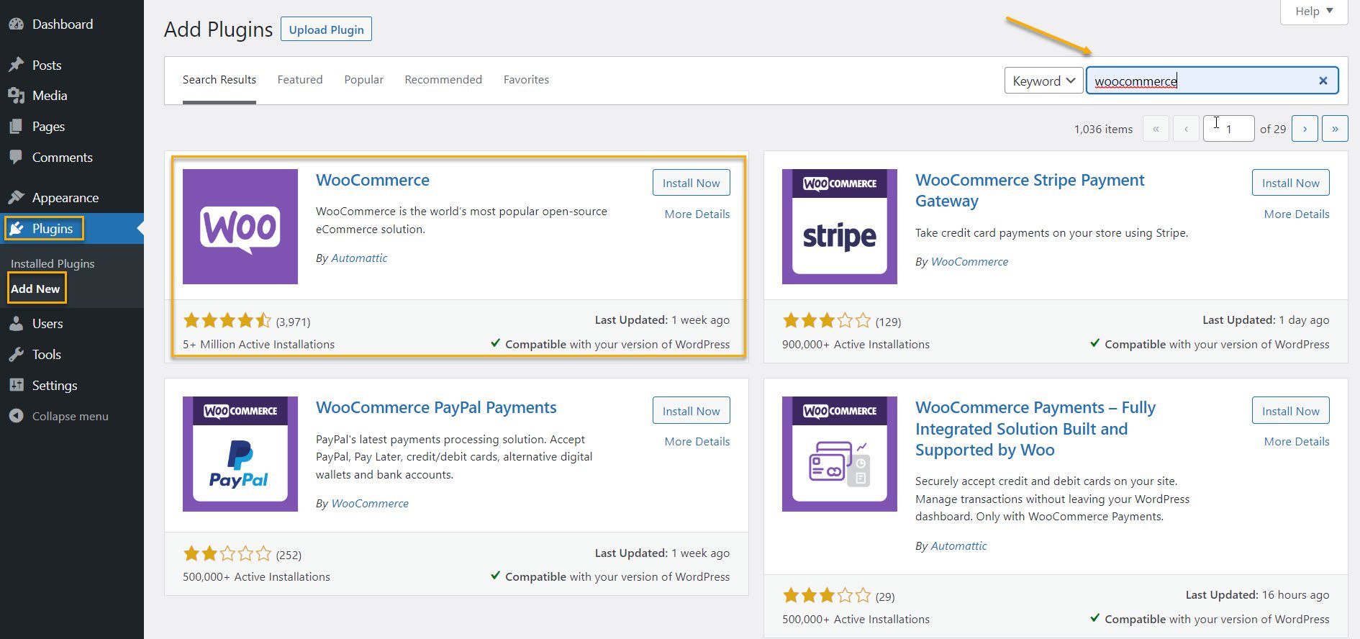Click Automattic author link under WooCommerce Payments
Screen dimensions: 1360x639
click(958, 545)
